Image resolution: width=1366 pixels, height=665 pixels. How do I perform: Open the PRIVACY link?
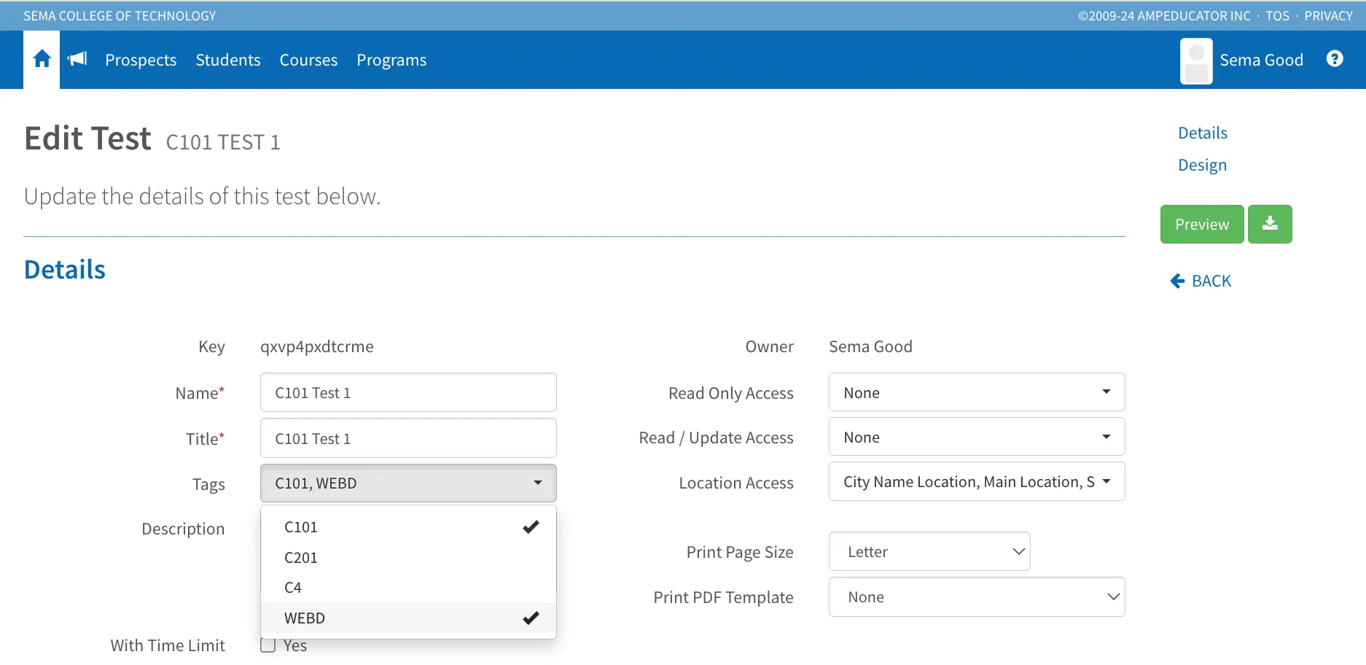1328,15
